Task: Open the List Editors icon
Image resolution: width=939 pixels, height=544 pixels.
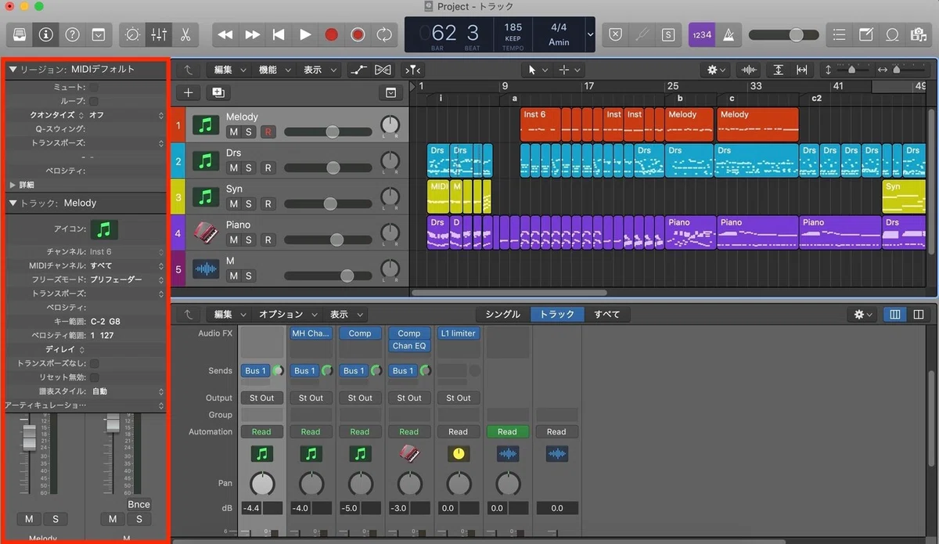Action: tap(840, 34)
